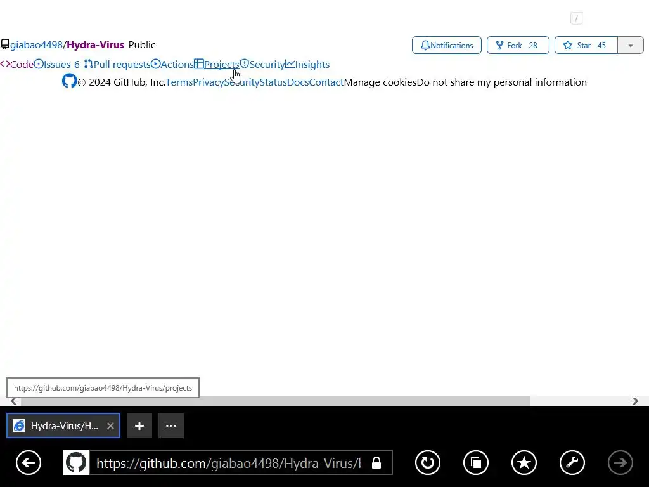Open the Issues tab with 6 issues
The height and width of the screenshot is (487, 649).
[56, 64]
